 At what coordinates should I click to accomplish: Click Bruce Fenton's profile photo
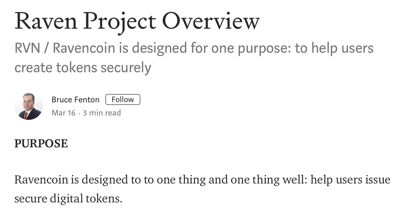[29, 106]
